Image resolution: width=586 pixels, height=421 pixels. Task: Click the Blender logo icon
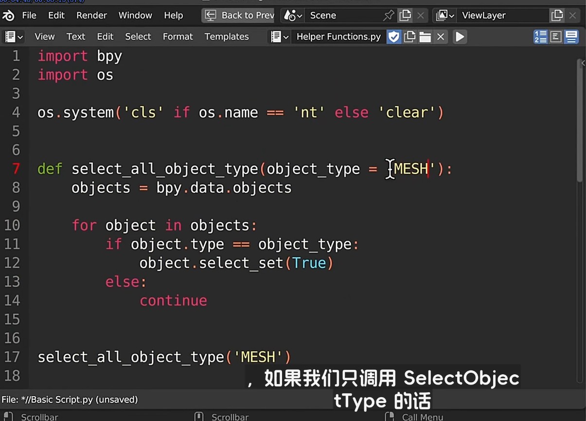pyautogui.click(x=9, y=16)
